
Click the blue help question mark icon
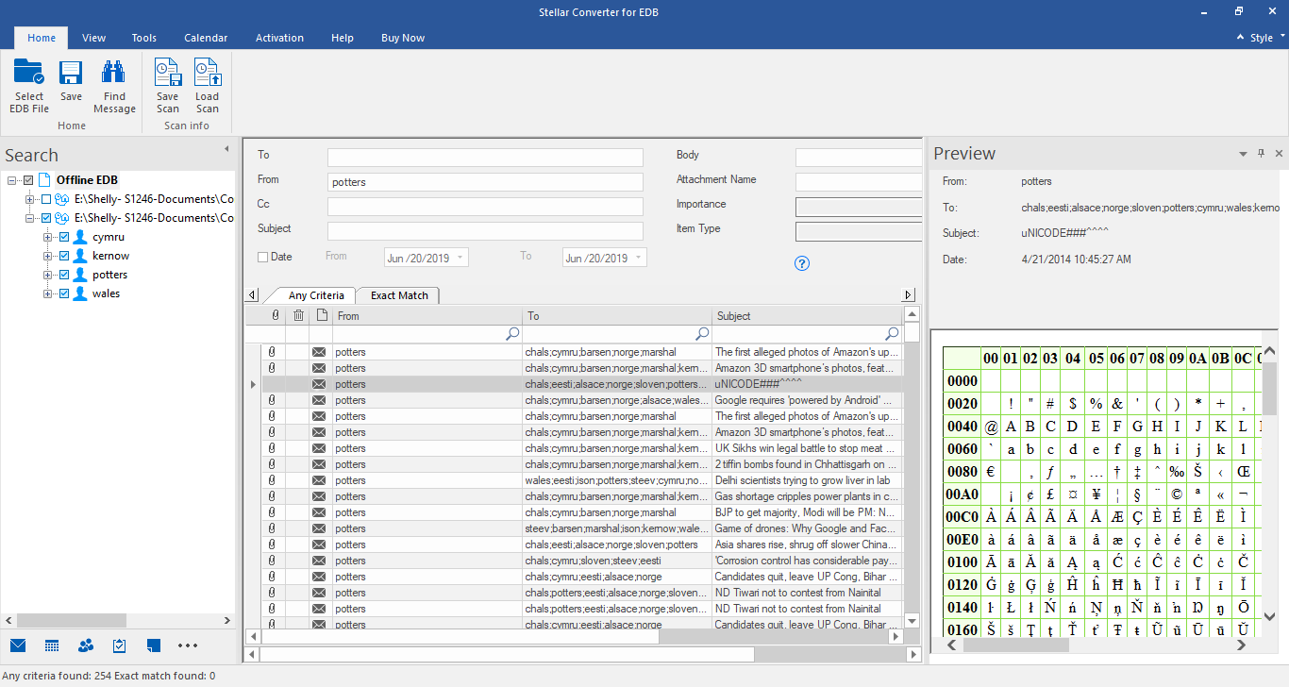[802, 263]
